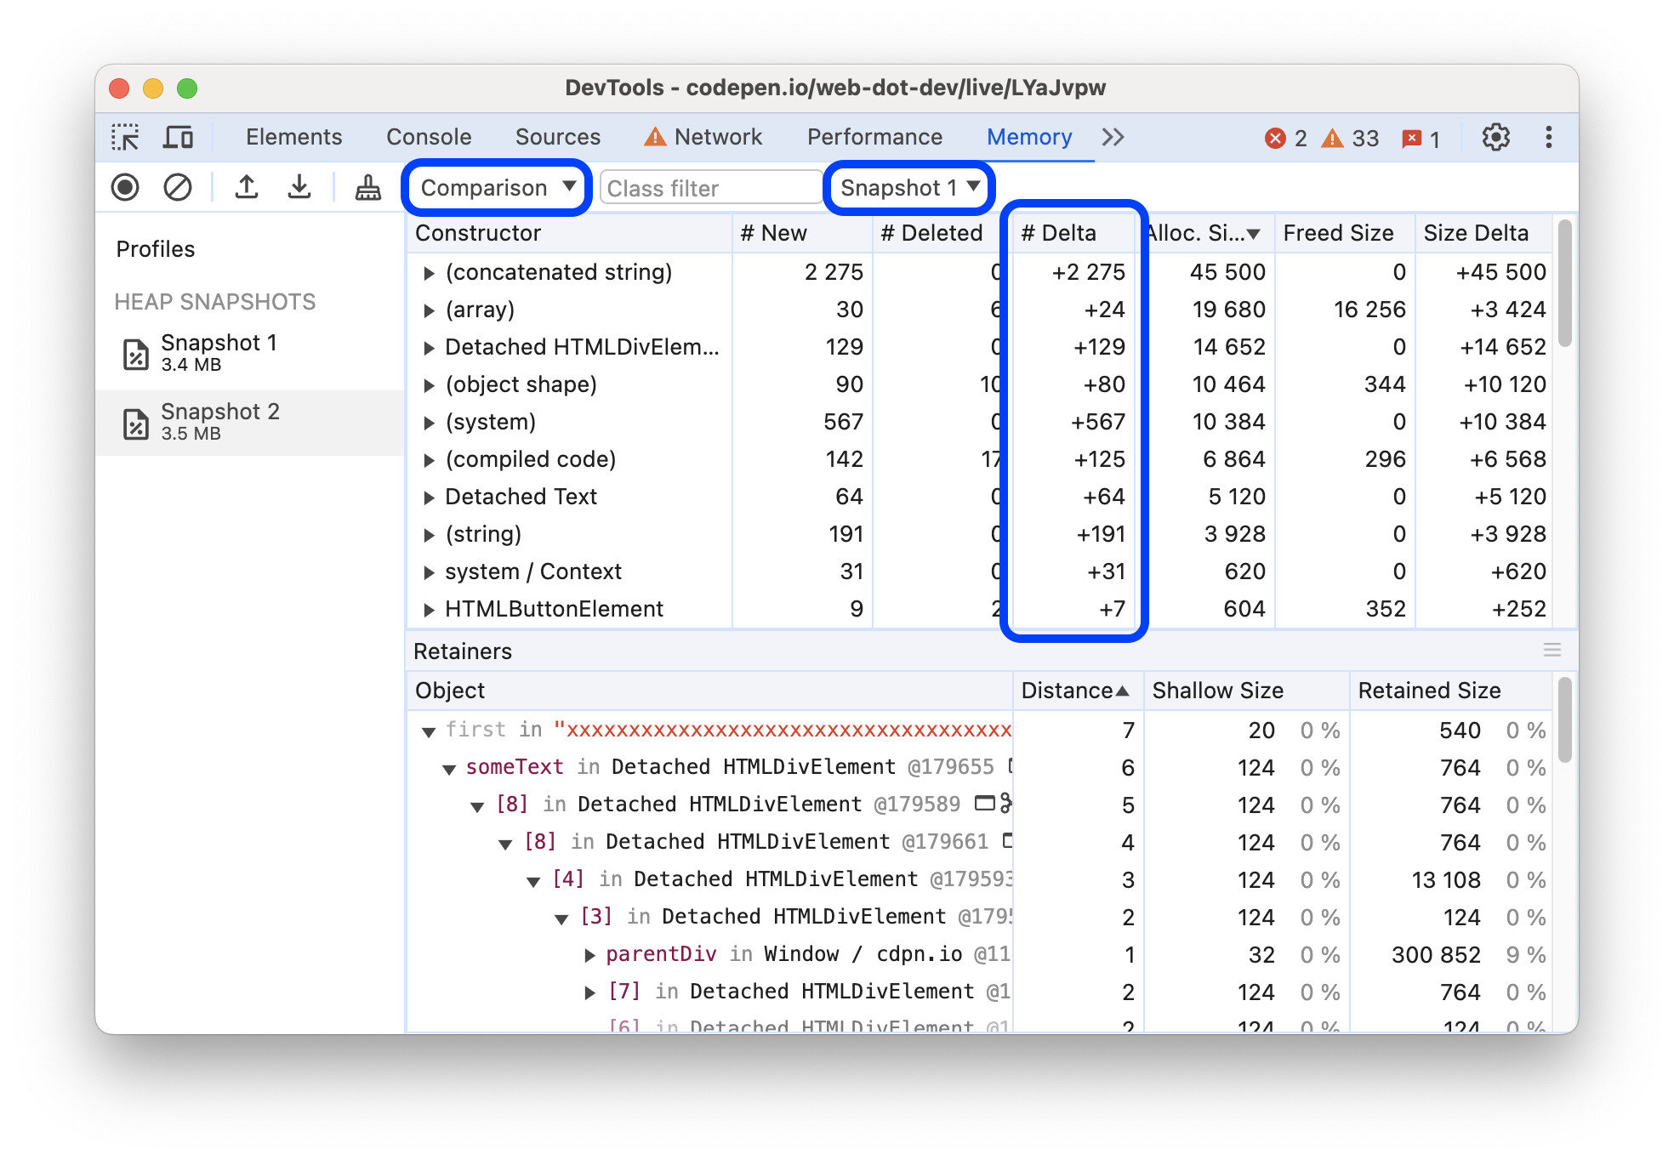Click the Clear all profiles icon

tap(175, 188)
